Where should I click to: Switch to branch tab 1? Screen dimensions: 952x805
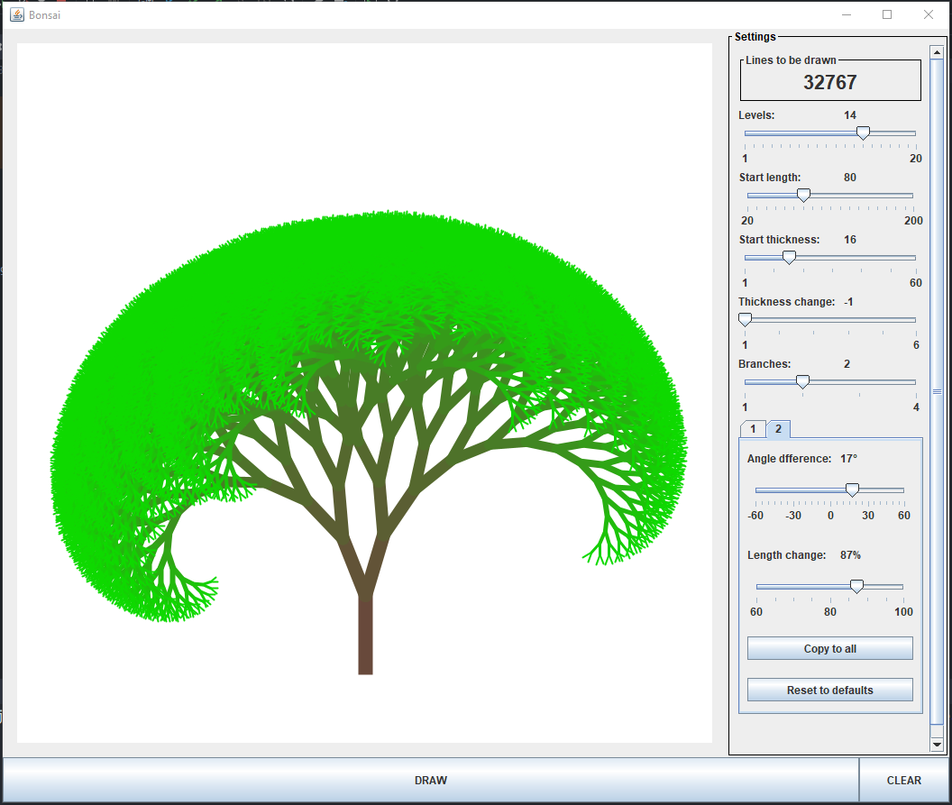753,428
